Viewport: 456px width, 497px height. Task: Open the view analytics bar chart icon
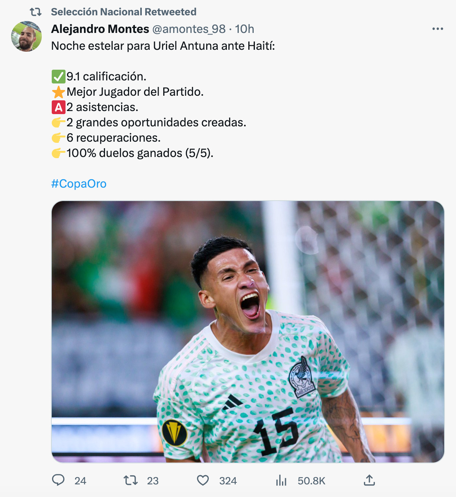(x=281, y=480)
